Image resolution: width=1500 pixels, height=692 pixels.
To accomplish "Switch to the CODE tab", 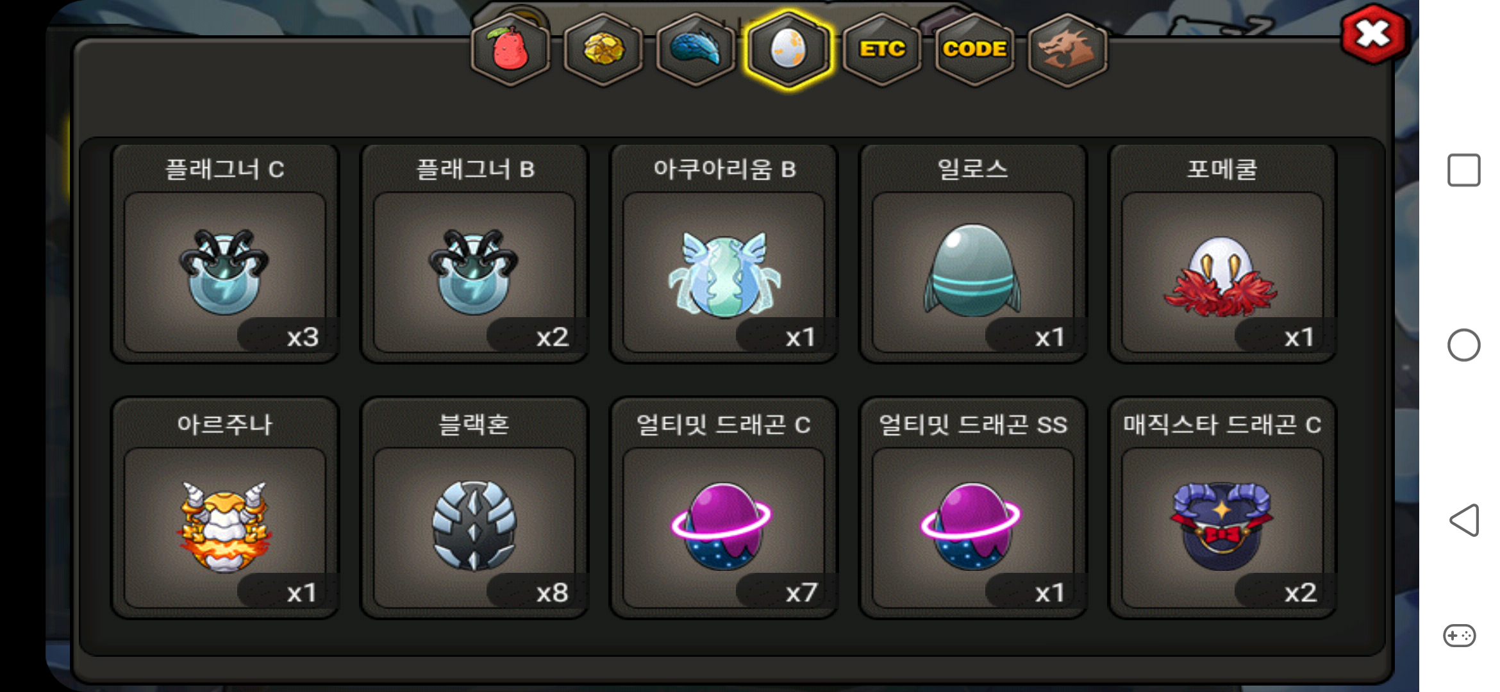I will 974,50.
